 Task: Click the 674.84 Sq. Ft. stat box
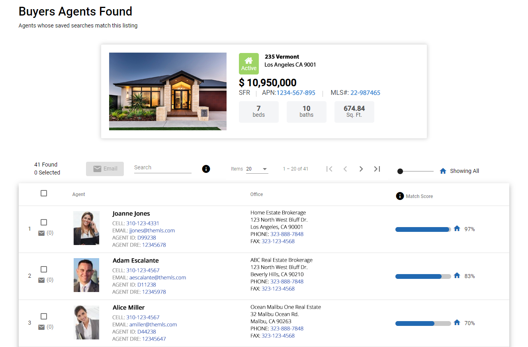tap(354, 112)
